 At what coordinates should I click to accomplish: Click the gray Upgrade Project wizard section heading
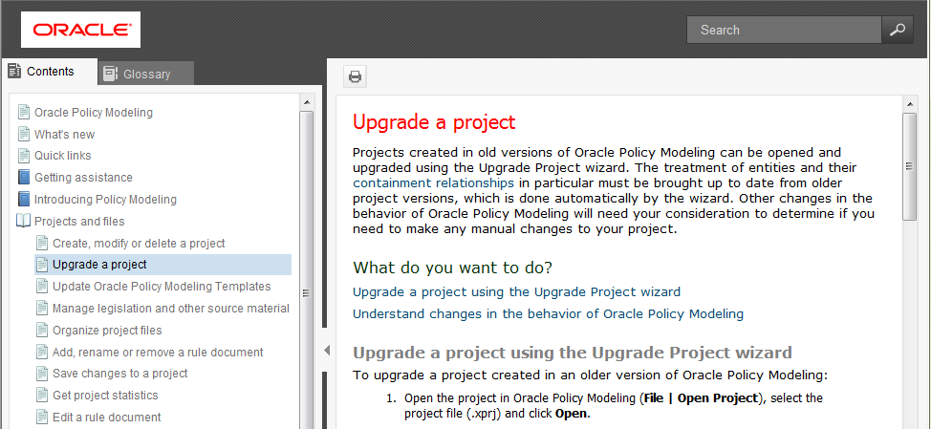click(x=573, y=353)
